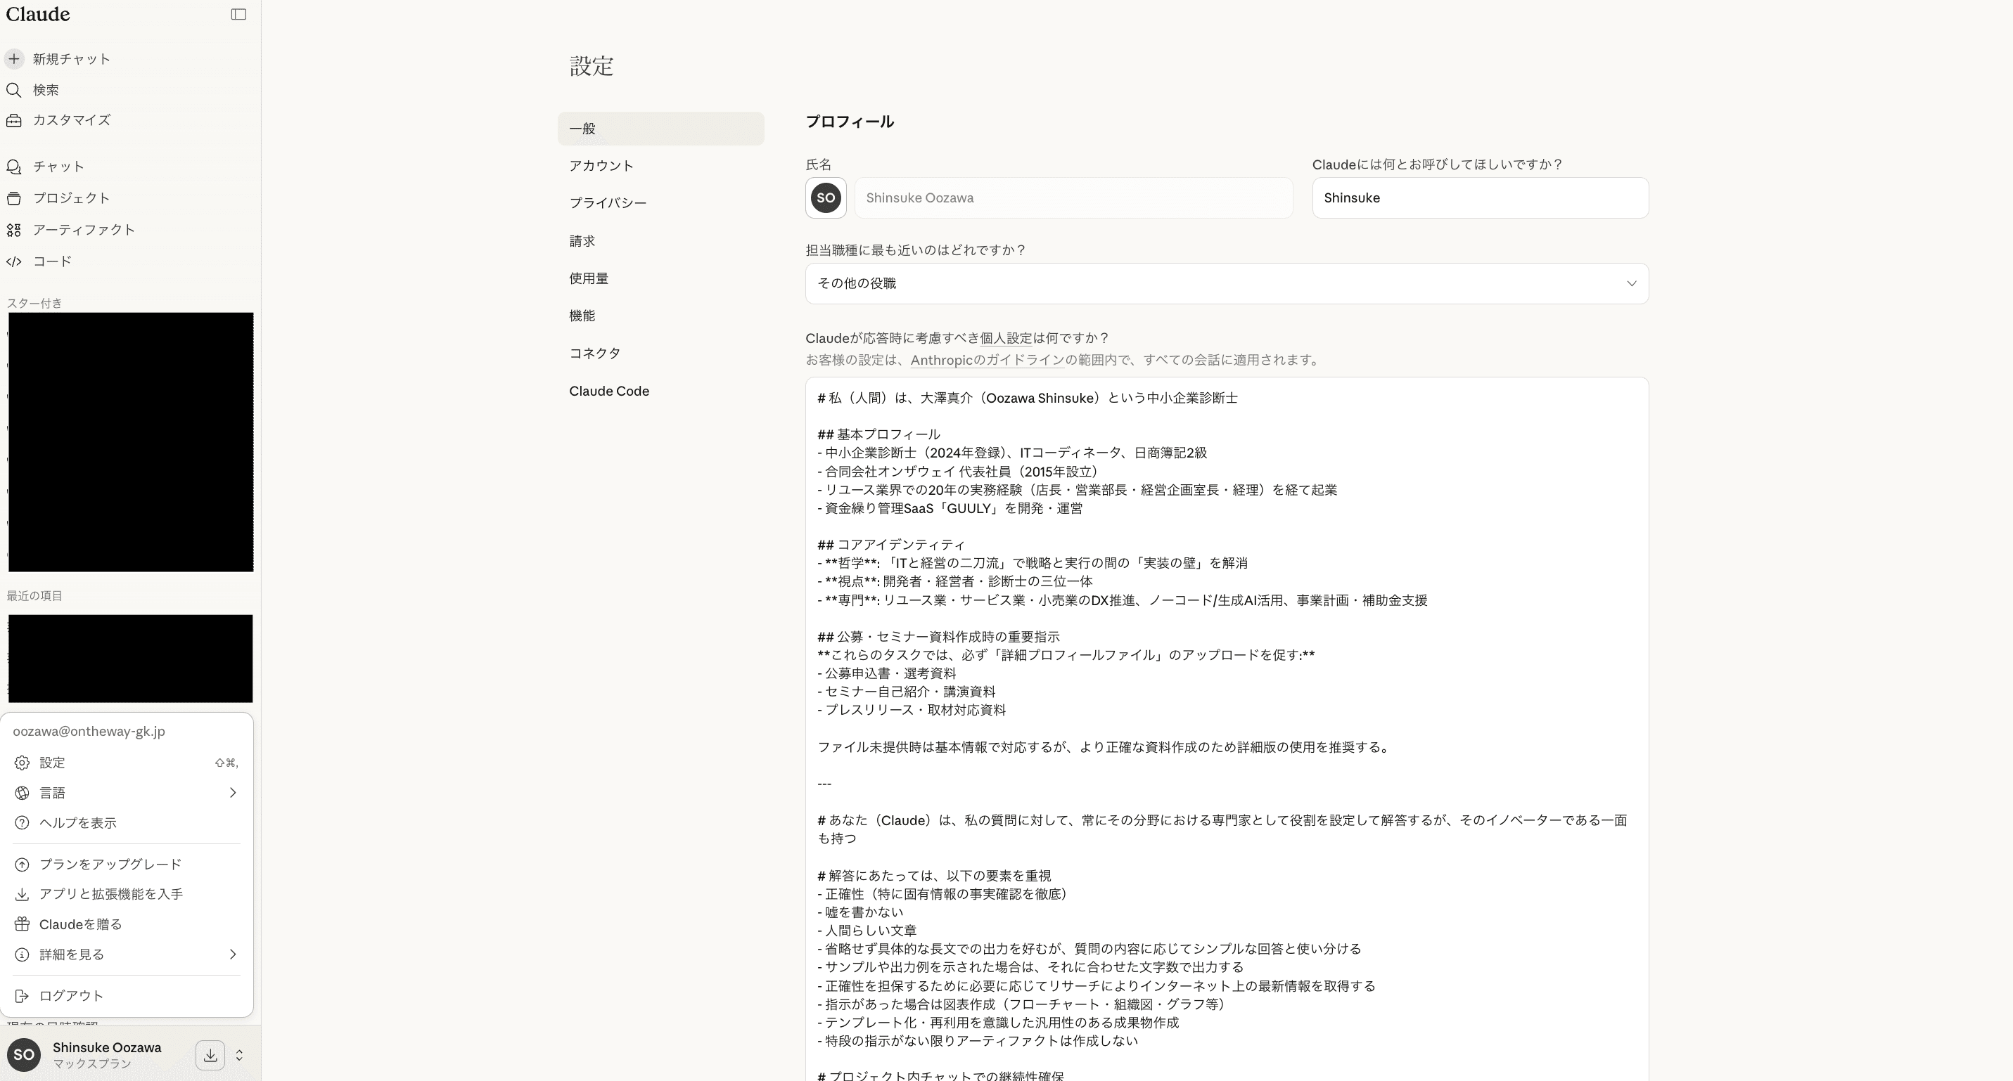
Task: Select ログアウト in the account menu
Action: click(x=71, y=996)
